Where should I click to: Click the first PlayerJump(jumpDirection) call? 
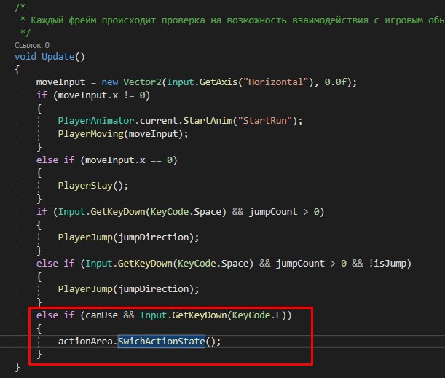(128, 237)
